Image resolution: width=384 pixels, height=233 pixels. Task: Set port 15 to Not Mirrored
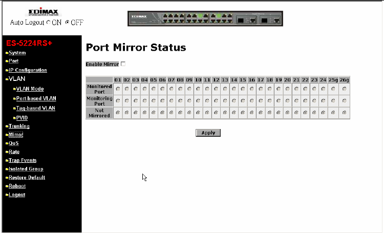(x=243, y=113)
